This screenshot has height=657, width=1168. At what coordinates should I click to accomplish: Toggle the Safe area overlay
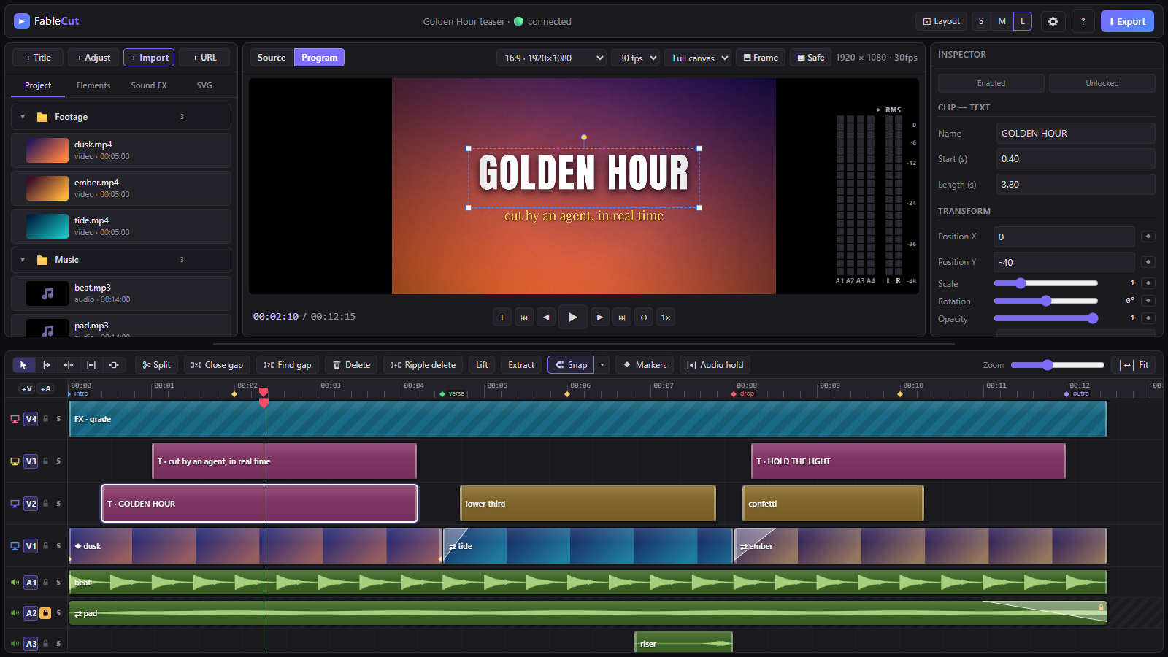click(810, 58)
